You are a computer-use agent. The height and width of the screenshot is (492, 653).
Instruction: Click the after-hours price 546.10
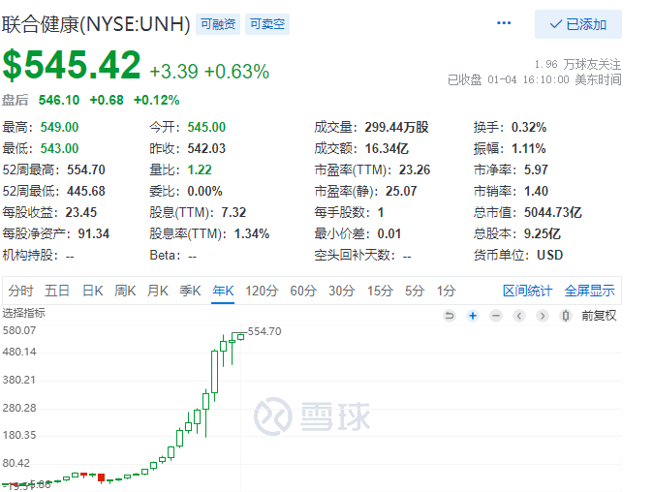(x=59, y=101)
